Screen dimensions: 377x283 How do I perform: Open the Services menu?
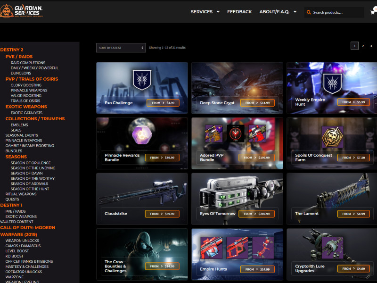(202, 11)
